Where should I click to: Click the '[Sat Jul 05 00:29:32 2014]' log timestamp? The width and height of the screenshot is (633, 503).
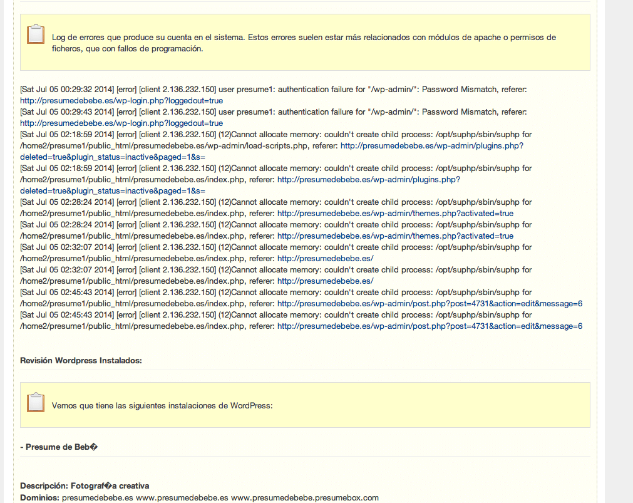coord(67,90)
